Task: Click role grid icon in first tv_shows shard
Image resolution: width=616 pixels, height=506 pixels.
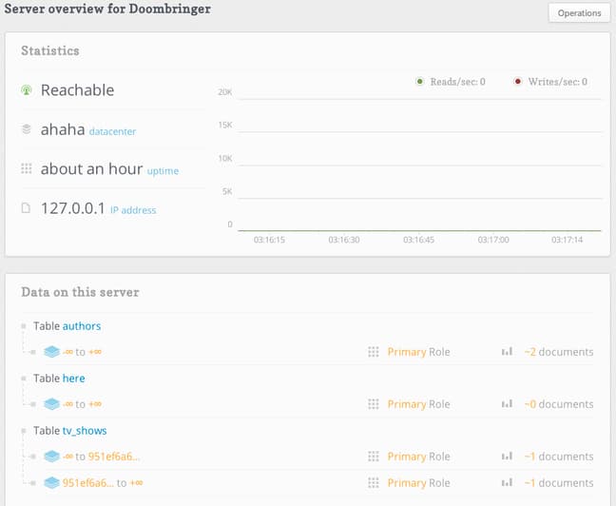Action: pyautogui.click(x=374, y=457)
